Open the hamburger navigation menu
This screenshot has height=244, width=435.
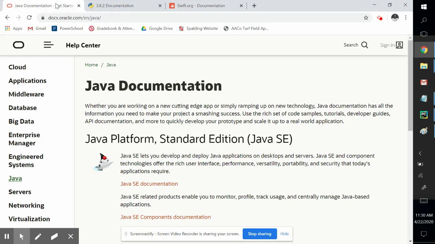[x=49, y=45]
